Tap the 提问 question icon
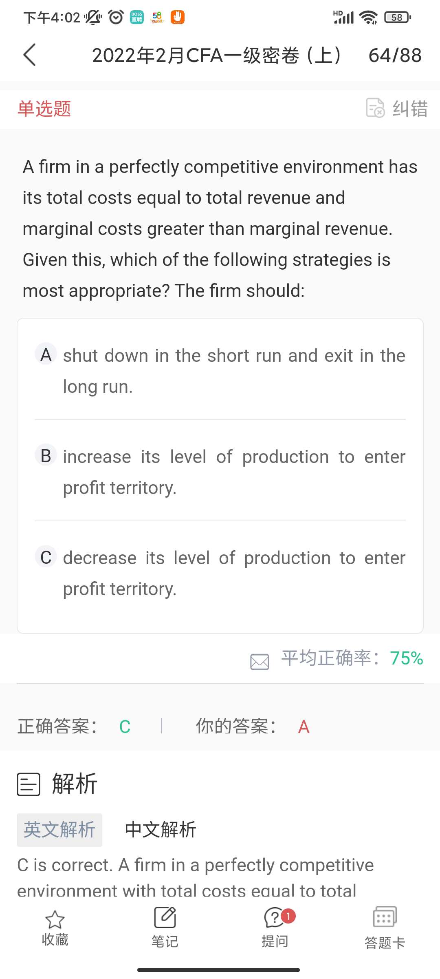Viewport: 440px width, 979px height. pyautogui.click(x=275, y=918)
